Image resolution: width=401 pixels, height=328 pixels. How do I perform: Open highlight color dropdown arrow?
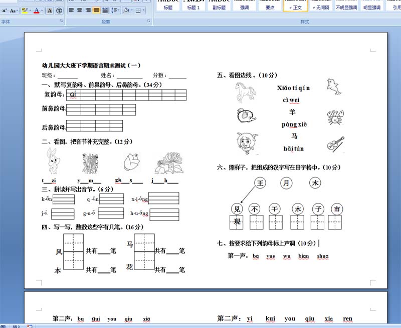coord(30,10)
